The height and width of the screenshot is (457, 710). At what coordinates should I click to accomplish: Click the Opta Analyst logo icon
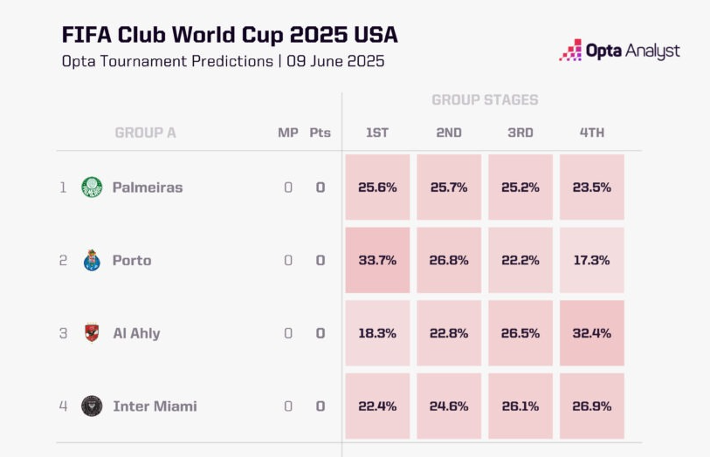coord(570,51)
